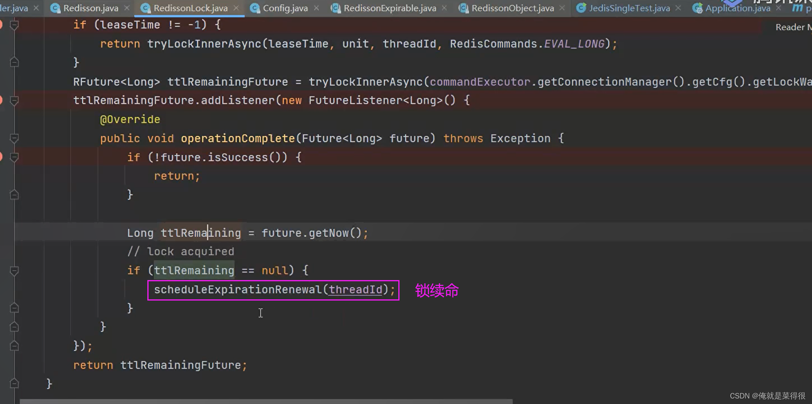
Task: Click fold end marker after 'return;' block
Action: click(x=14, y=195)
